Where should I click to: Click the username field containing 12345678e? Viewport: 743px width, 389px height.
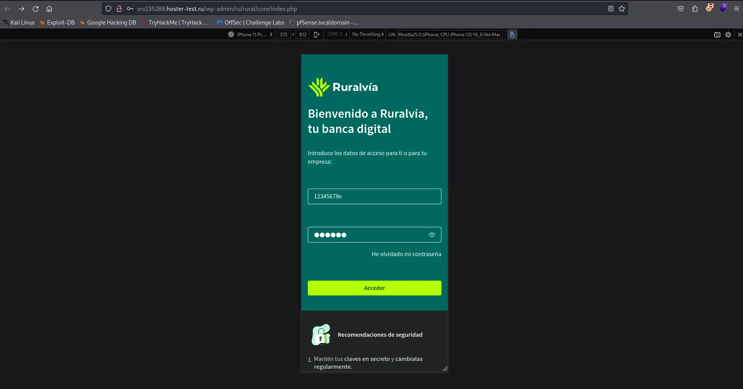coord(374,196)
